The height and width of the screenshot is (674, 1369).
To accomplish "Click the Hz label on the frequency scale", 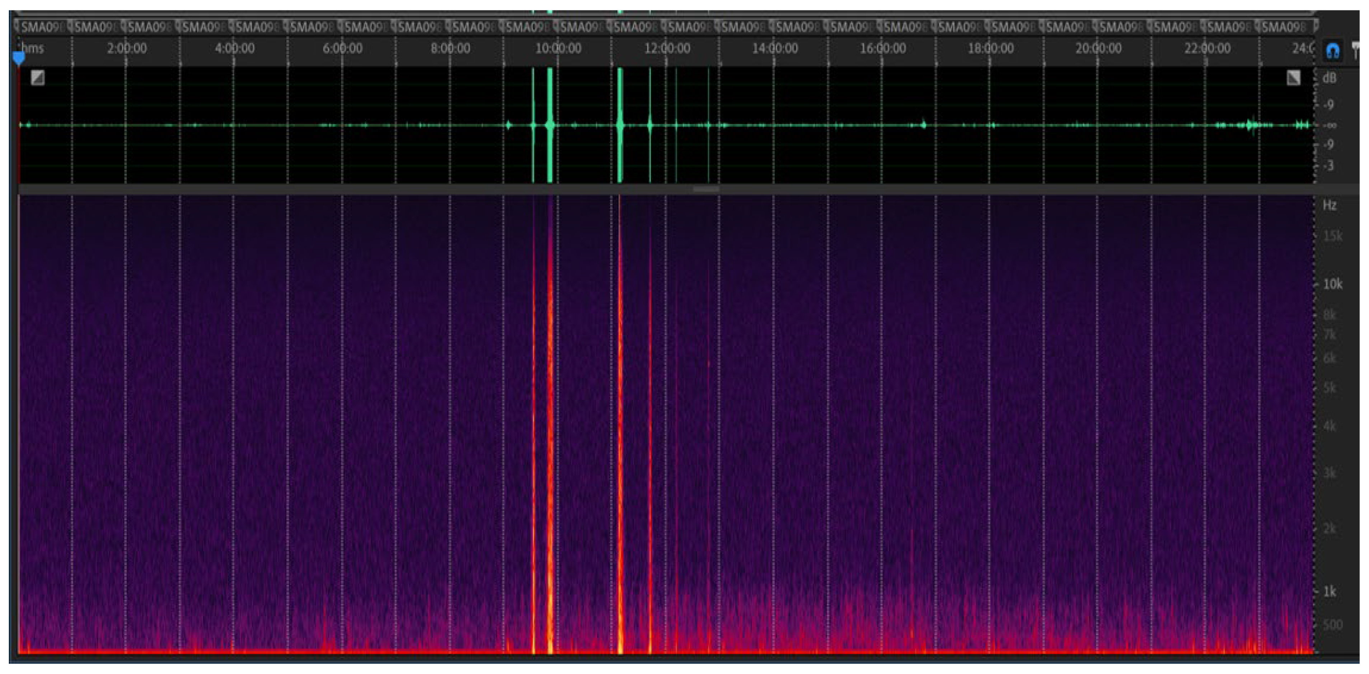I will tap(1329, 205).
